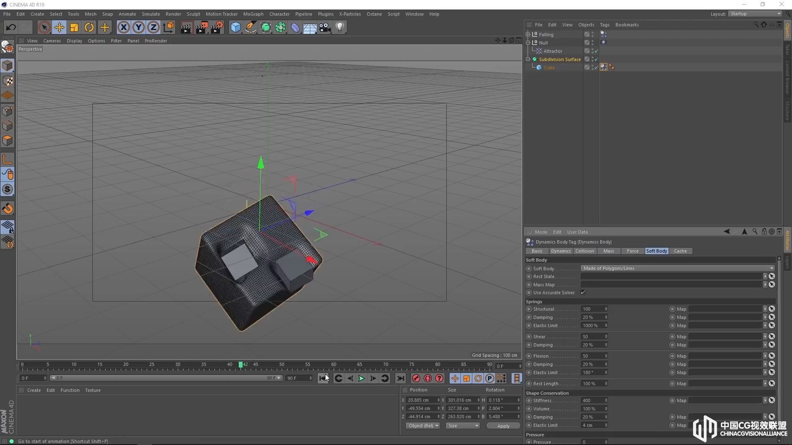792x445 pixels.
Task: Open Object (Rel) coordinate dropdown
Action: [423, 426]
